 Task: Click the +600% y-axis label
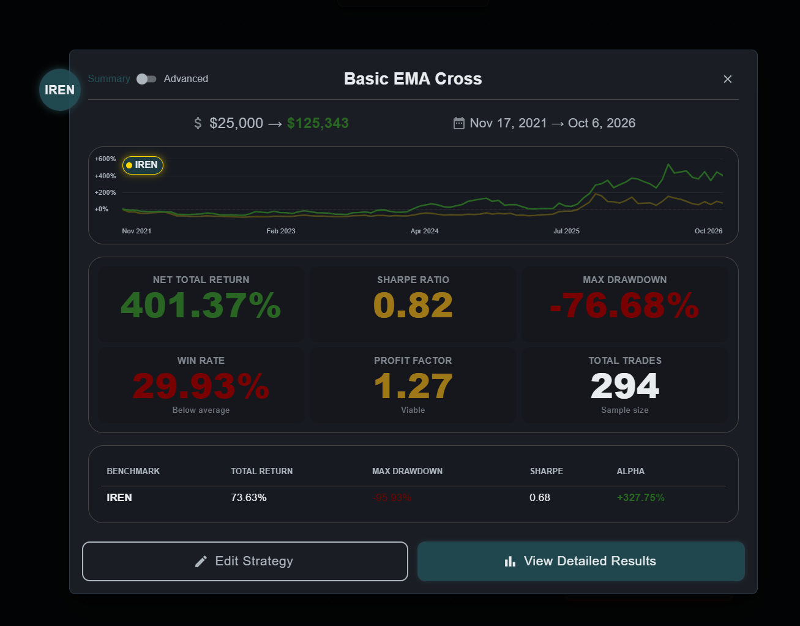105,159
